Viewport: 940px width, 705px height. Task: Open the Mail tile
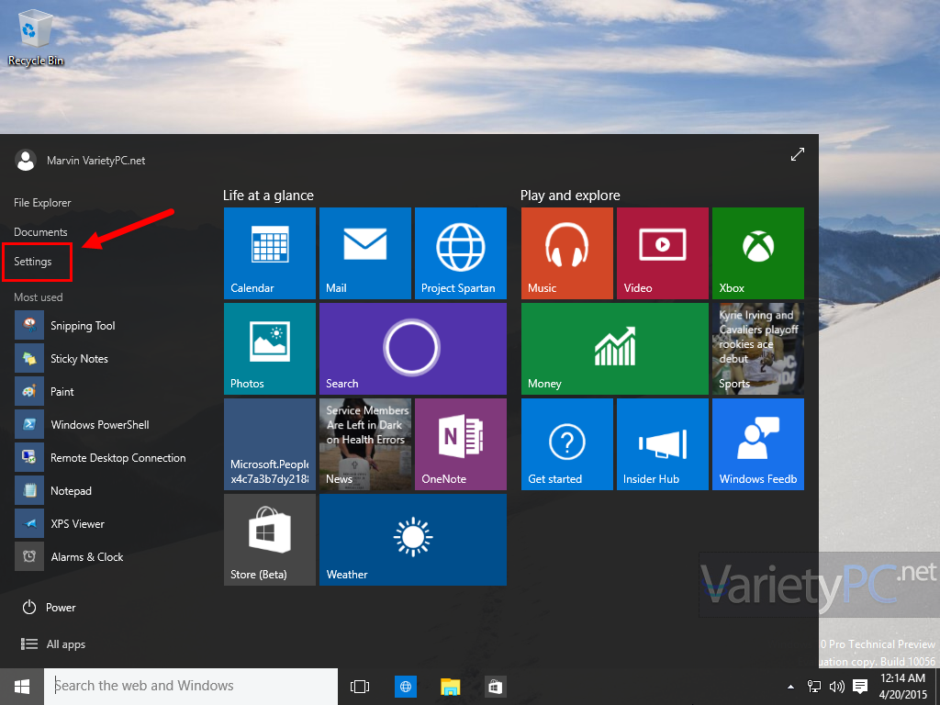point(365,253)
